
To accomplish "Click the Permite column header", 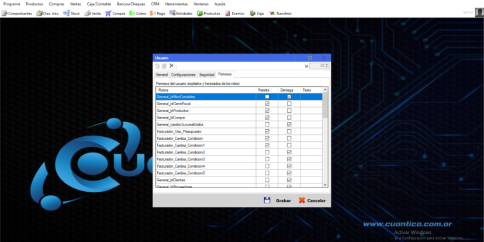I will (267, 90).
